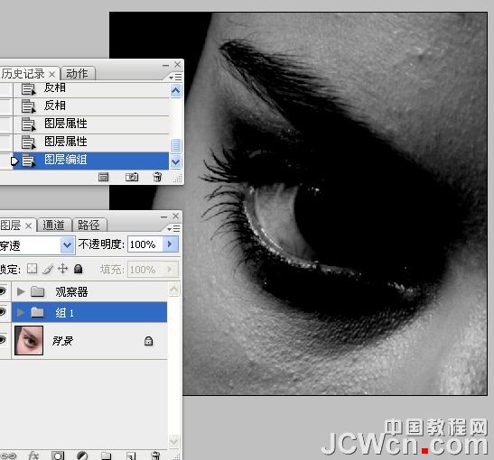Viewport: 494px width, 460px height.
Task: Select the 背景 layer
Action: pyautogui.click(x=89, y=341)
